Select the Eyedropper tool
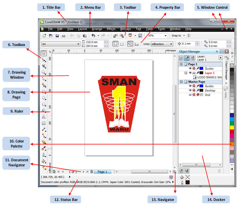Viewport: 239px width, 207px height. pos(44,148)
